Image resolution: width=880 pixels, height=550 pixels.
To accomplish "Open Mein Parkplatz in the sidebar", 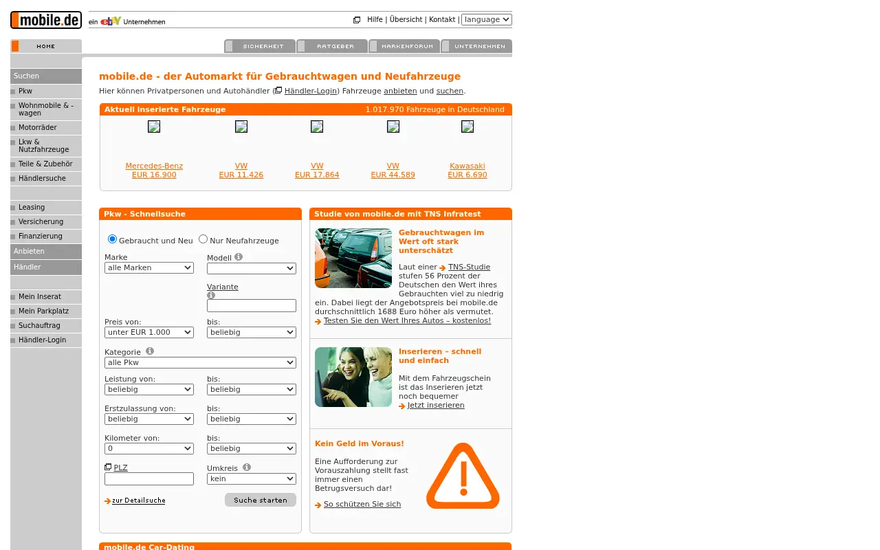I will (x=46, y=311).
